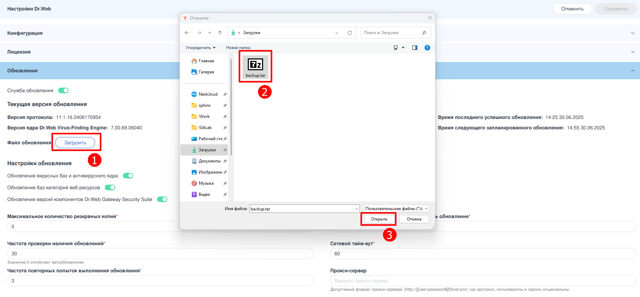Image resolution: width=640 pixels, height=297 pixels.
Task: Open the Музыка folder in sidebar
Action: [206, 183]
